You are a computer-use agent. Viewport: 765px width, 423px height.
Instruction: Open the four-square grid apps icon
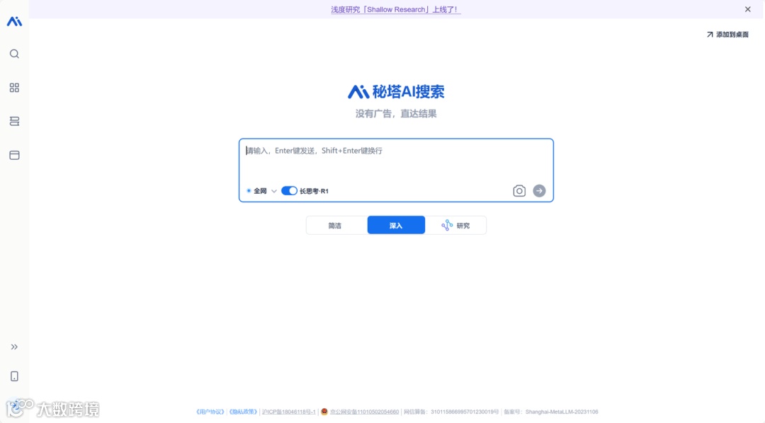[14, 88]
